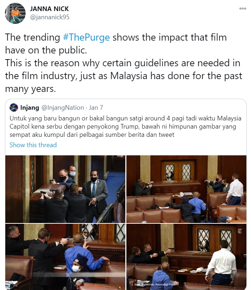Image resolution: width=251 pixels, height=290 pixels.
Task: Open the tweet's three-dot more options menu
Action: tap(242, 9)
